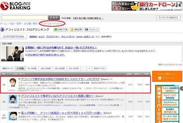Click the house icon on マイページ button

(x=159, y=78)
